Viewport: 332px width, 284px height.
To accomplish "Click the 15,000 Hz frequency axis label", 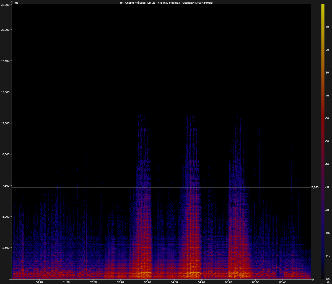I will click(6, 92).
